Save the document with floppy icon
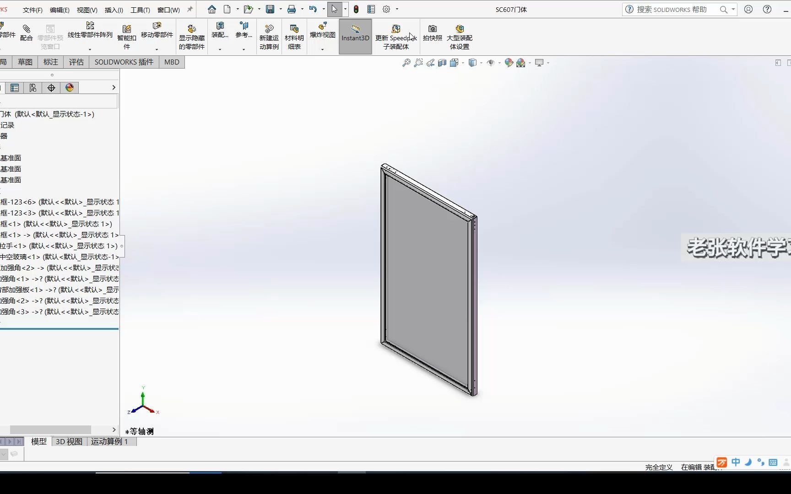 pos(270,9)
